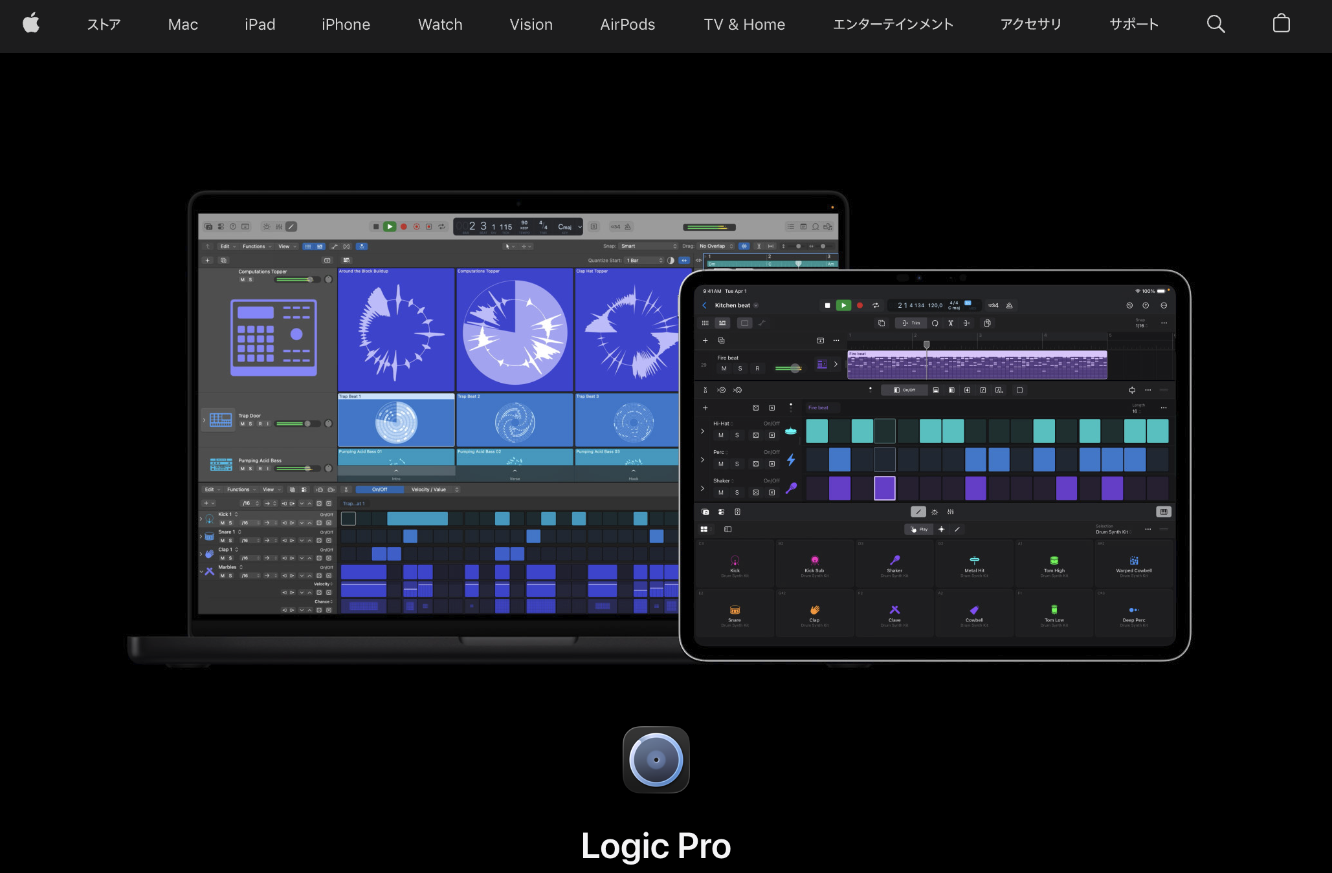This screenshot has width=1332, height=873.
Task: Mute the Hi-Hat row on the iPad
Action: (721, 436)
